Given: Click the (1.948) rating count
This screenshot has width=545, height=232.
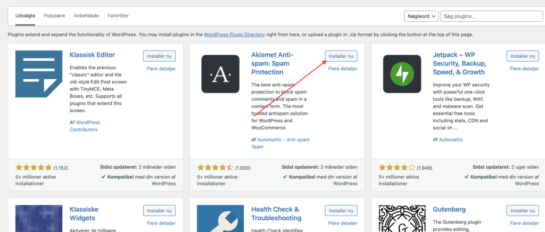Looking at the screenshot, I should 424,168.
